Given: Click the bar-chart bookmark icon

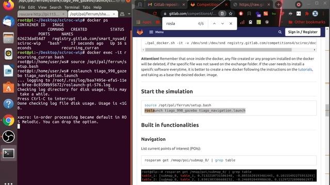Looking at the screenshot, I should click(242, 22).
